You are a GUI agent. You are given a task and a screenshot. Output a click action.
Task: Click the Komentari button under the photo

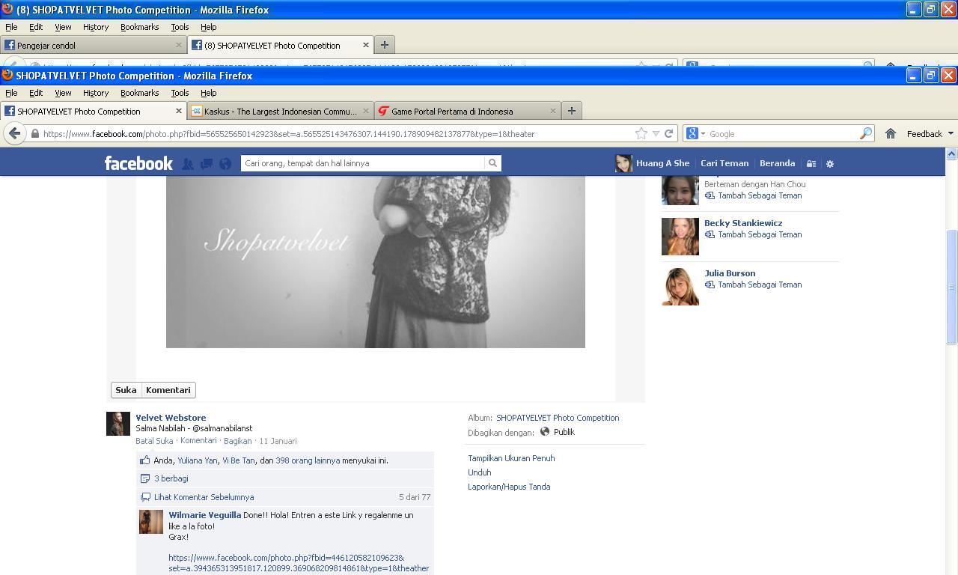click(x=168, y=390)
